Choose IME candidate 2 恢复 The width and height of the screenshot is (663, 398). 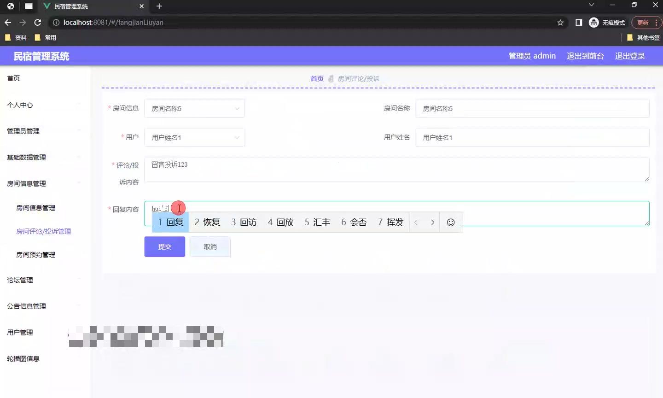tap(207, 222)
